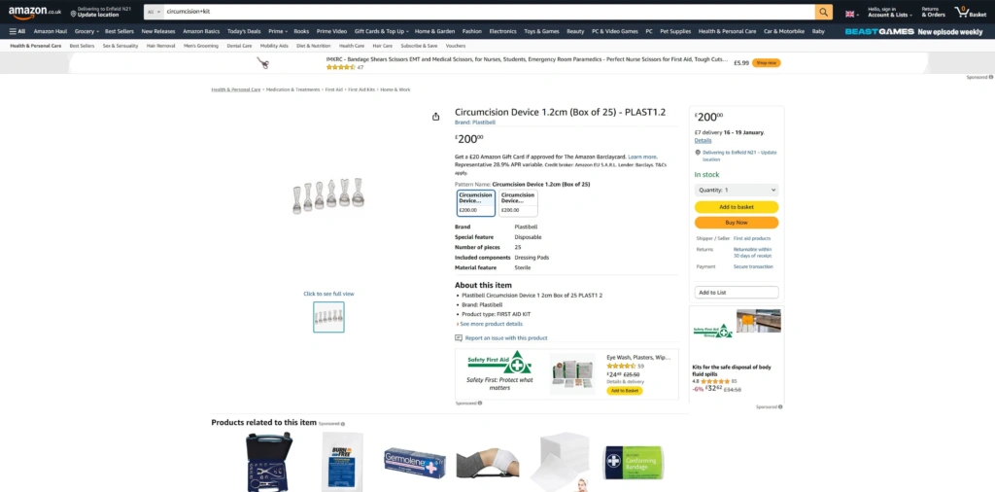The width and height of the screenshot is (995, 492).
Task: Select the product image thumbnail
Action: [x=328, y=317]
